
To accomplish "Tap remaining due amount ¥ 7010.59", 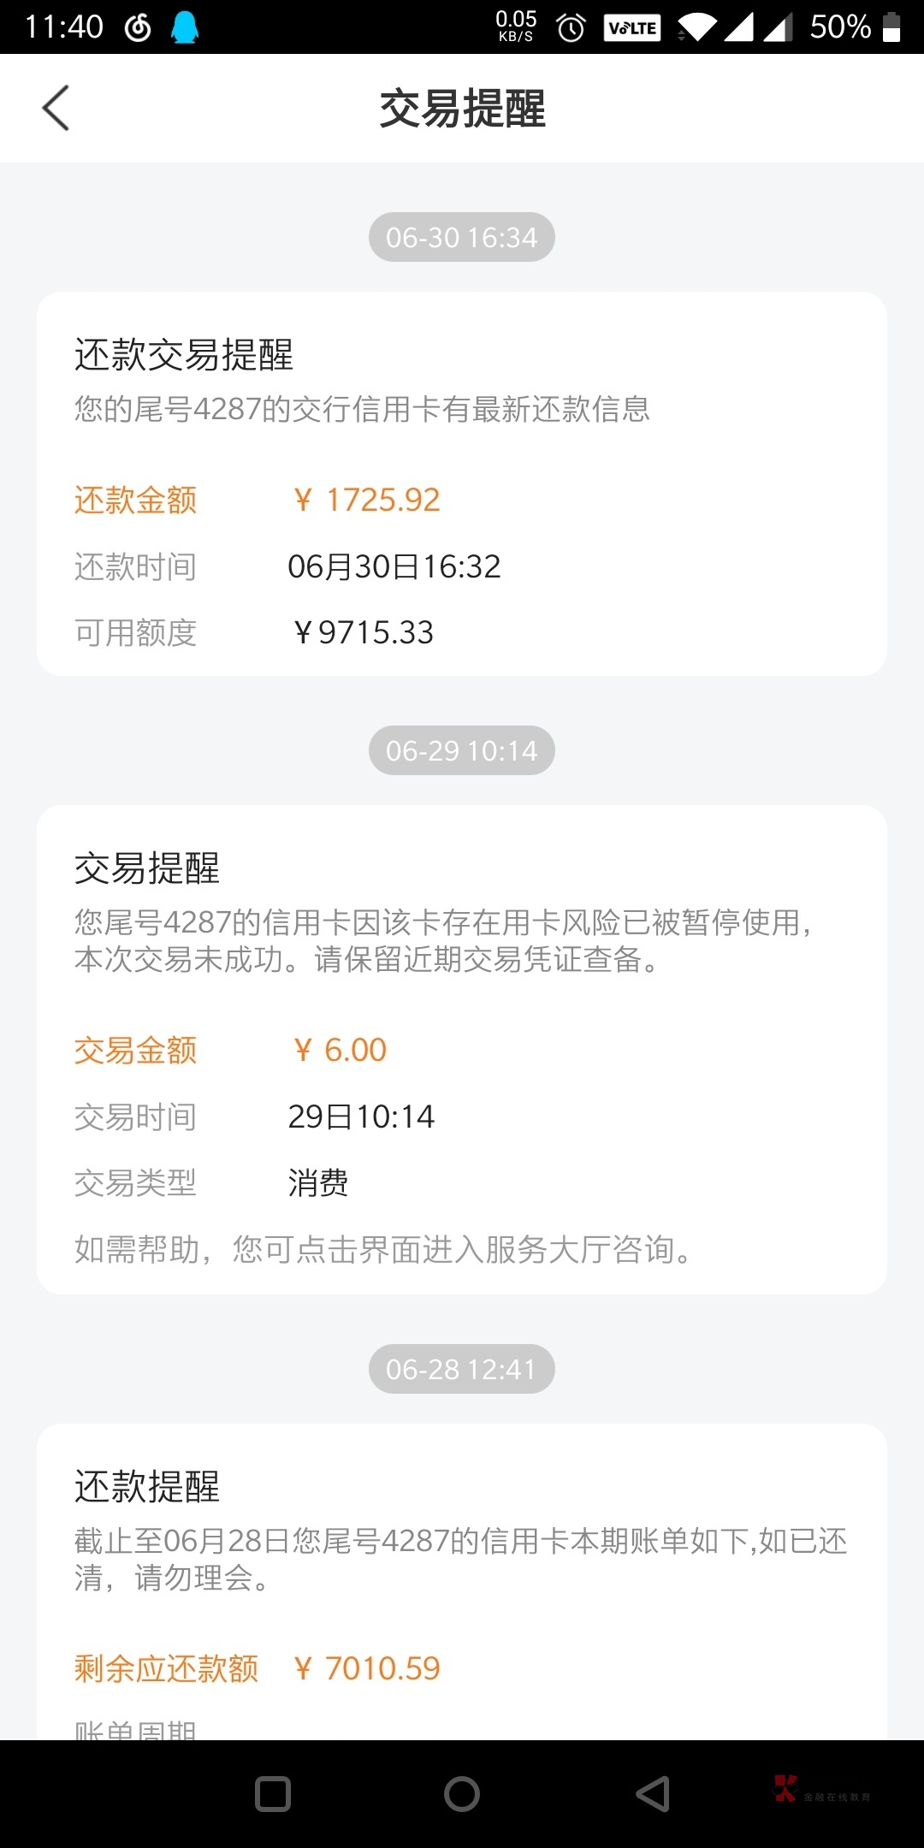I will tap(366, 1668).
